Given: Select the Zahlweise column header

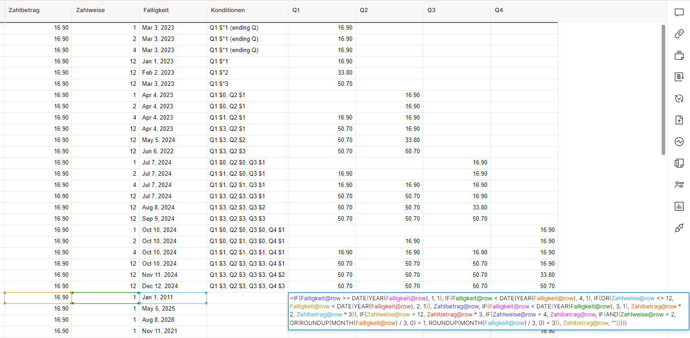Looking at the screenshot, I should coord(106,10).
